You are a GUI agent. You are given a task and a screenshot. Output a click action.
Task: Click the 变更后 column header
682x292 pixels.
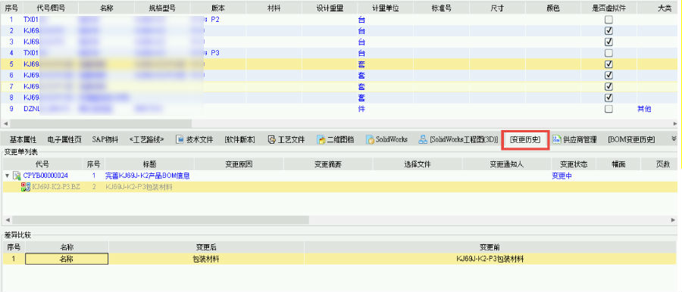[x=207, y=247]
